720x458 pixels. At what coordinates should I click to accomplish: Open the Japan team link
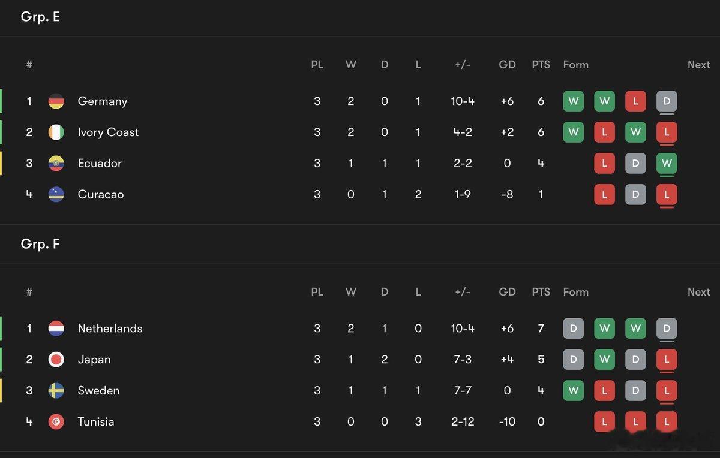(94, 360)
